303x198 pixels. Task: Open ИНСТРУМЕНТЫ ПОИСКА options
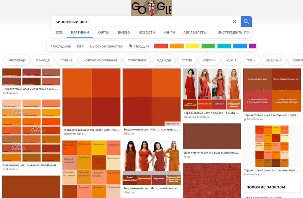click(x=234, y=33)
